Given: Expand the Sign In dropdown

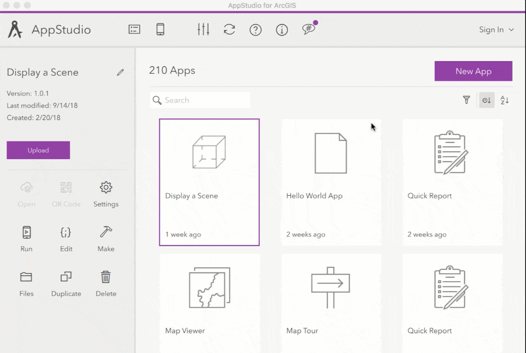Looking at the screenshot, I should [496, 30].
